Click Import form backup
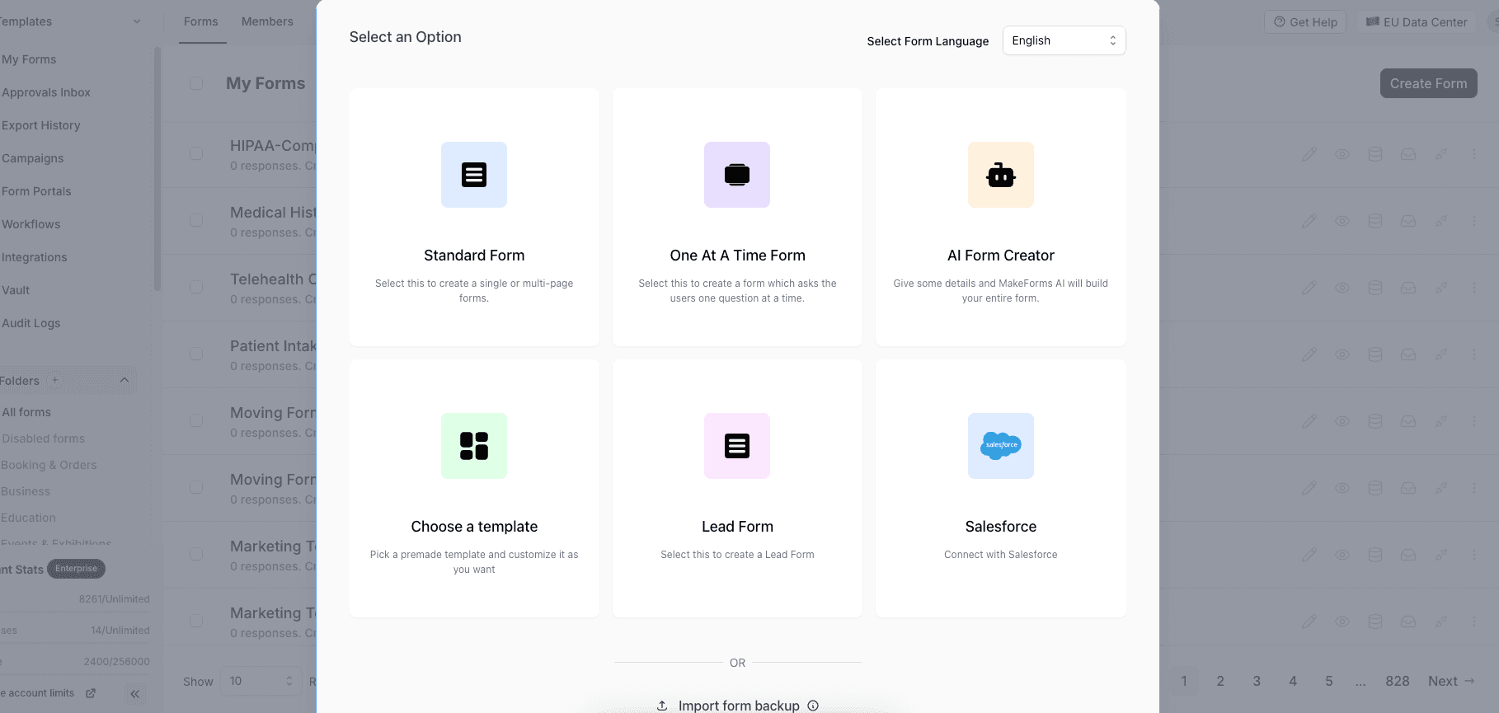Image resolution: width=1499 pixels, height=713 pixels. (738, 706)
